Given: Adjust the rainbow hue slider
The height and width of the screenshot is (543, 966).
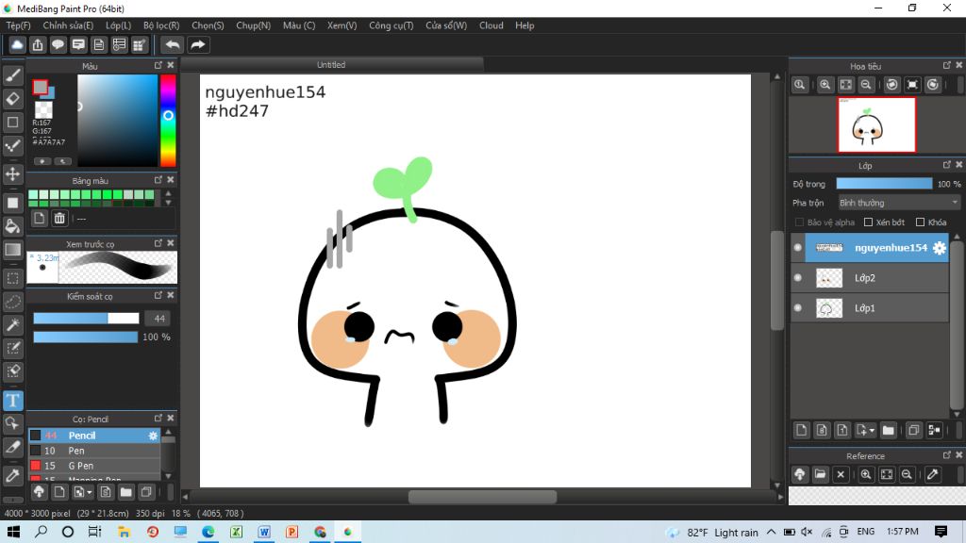Looking at the screenshot, I should click(168, 120).
